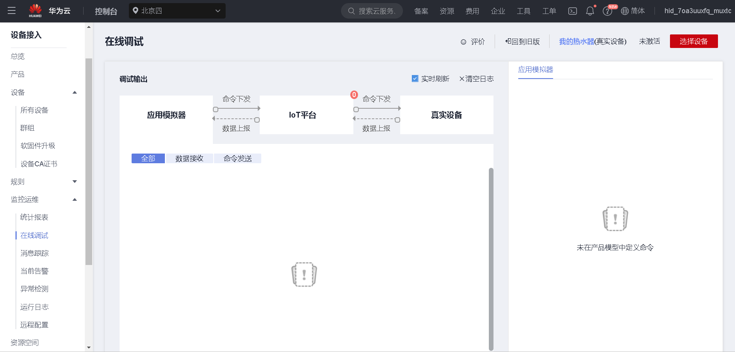Screen dimensions: 735x352
Task: Click the globe language icon
Action: point(625,11)
